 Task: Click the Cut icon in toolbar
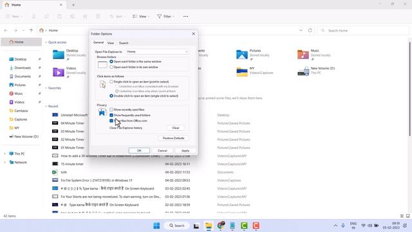click(x=33, y=16)
